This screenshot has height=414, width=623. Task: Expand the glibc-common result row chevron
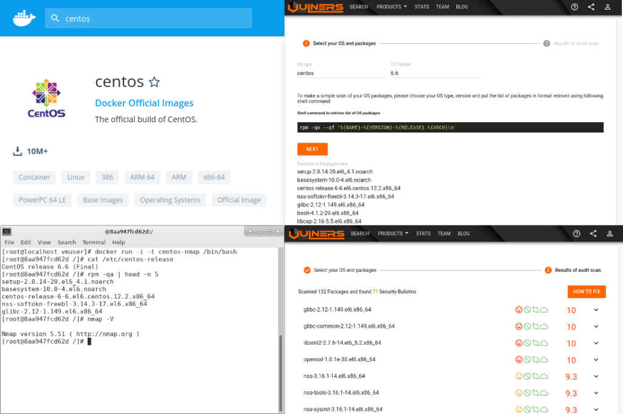(596, 326)
